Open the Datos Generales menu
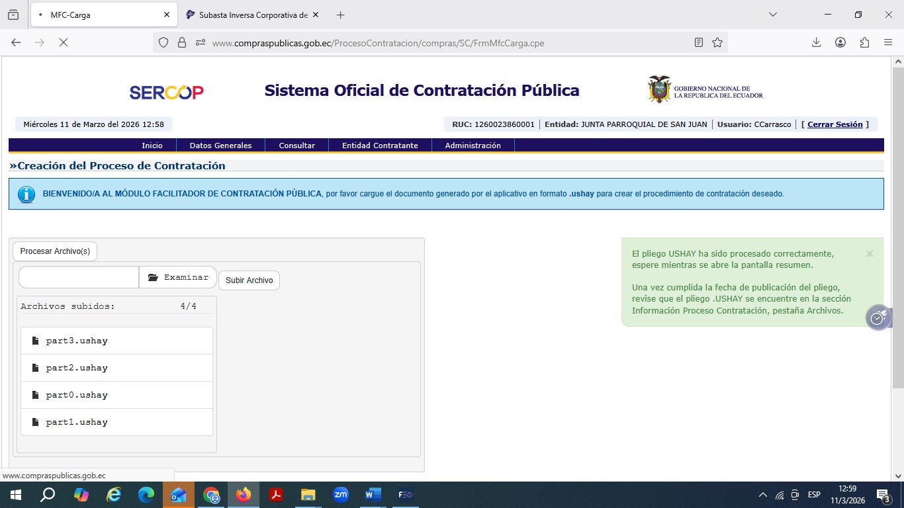904x508 pixels. [x=220, y=146]
